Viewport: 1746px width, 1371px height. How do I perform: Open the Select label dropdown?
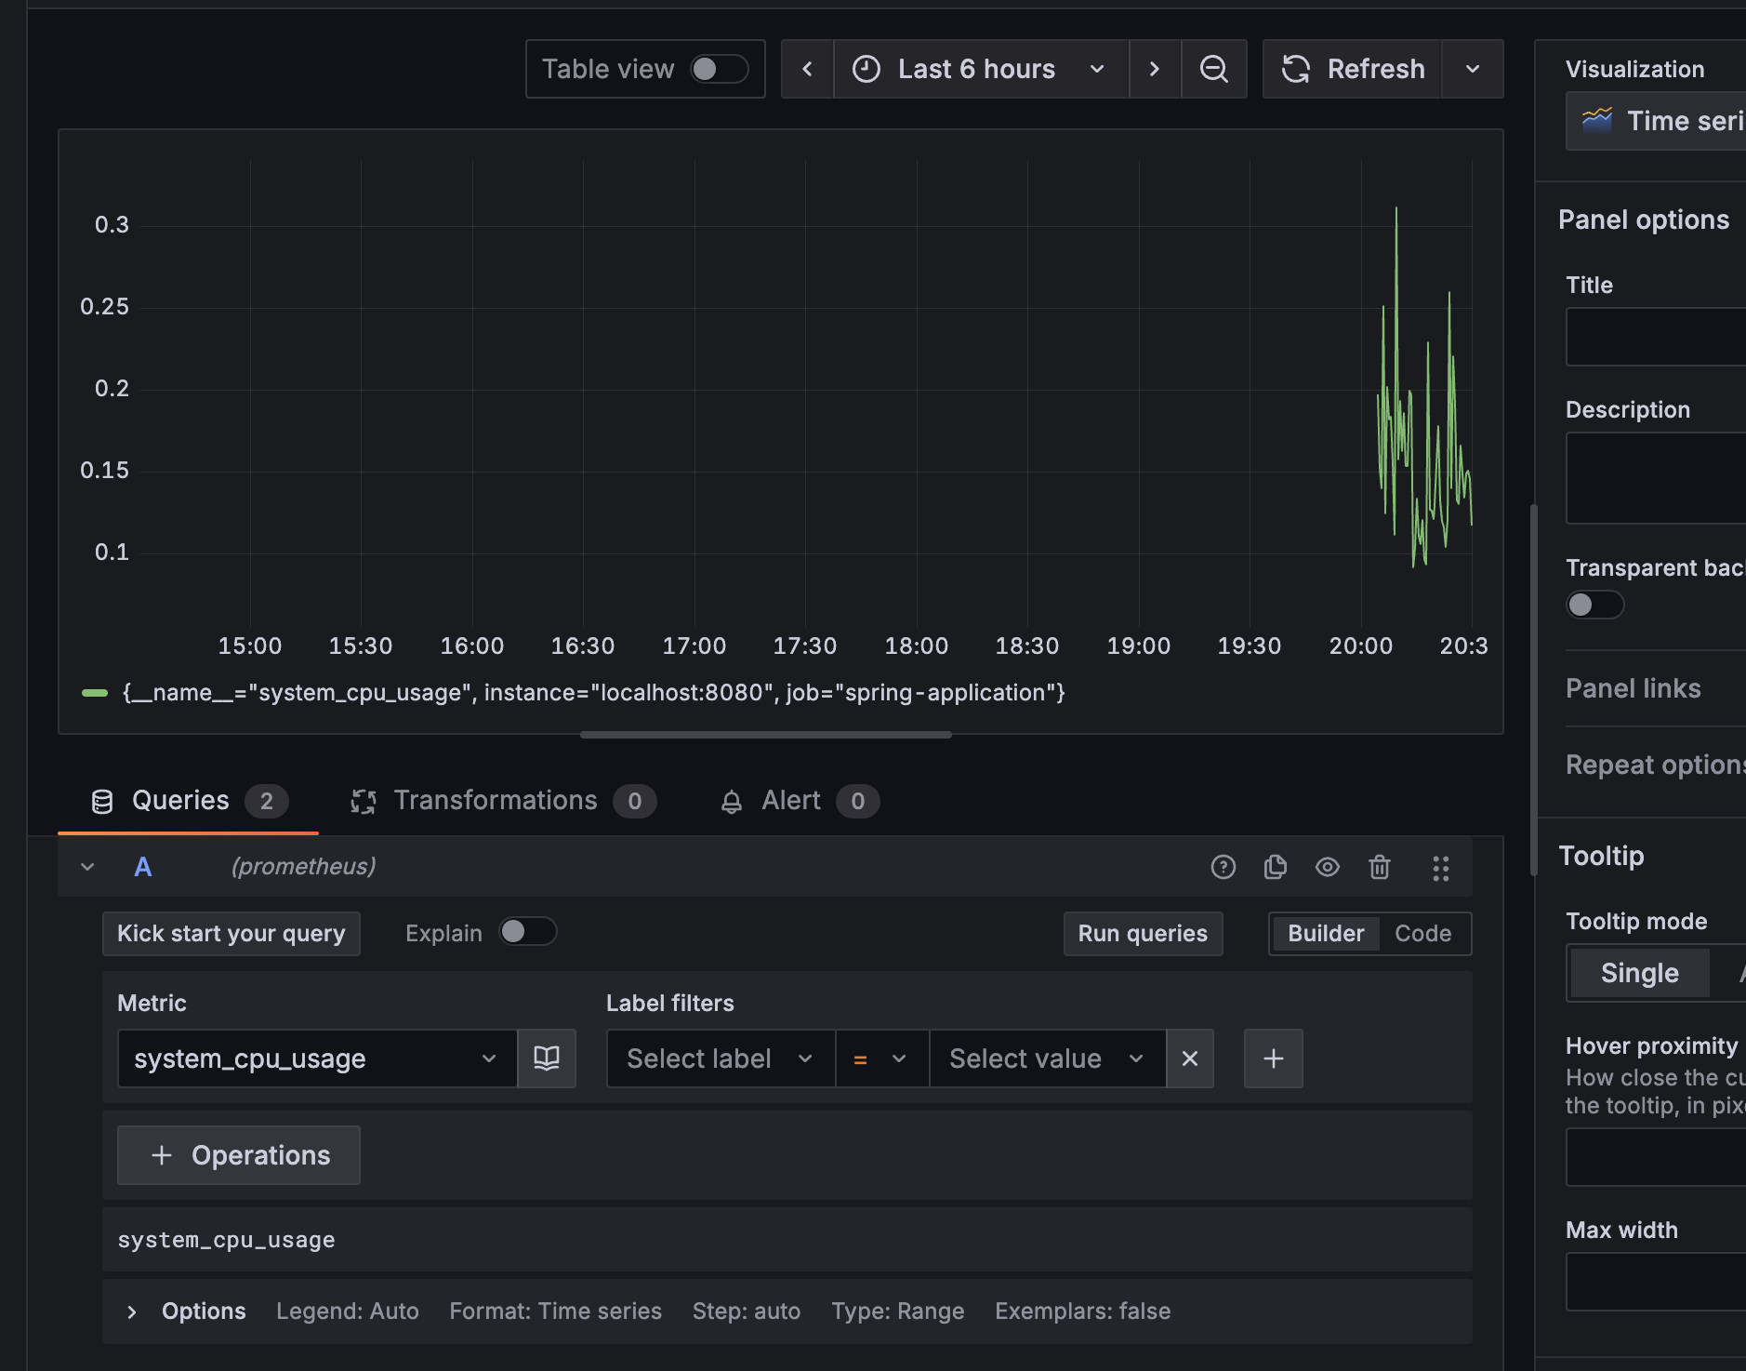click(721, 1058)
